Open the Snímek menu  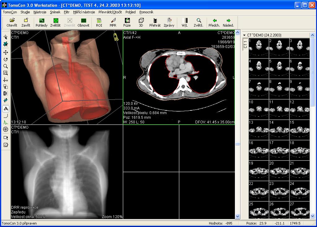click(x=55, y=12)
